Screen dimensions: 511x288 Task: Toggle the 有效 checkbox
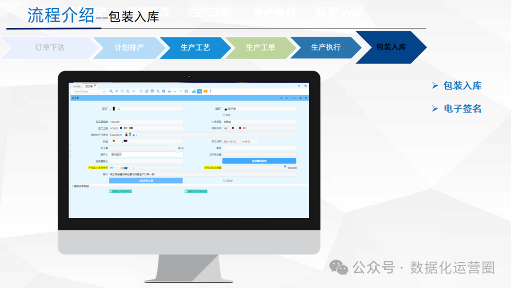pyautogui.click(x=224, y=115)
